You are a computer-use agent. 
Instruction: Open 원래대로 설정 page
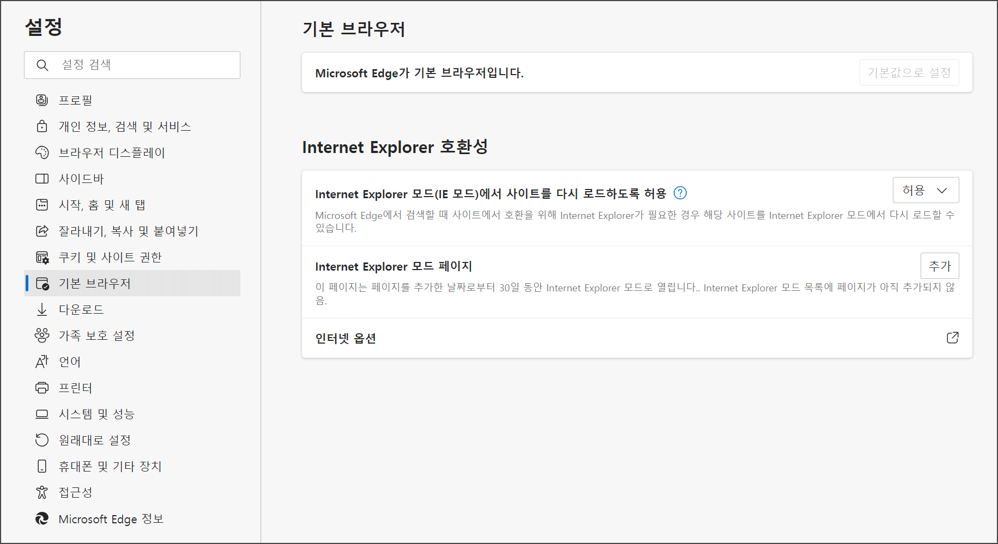click(132, 440)
